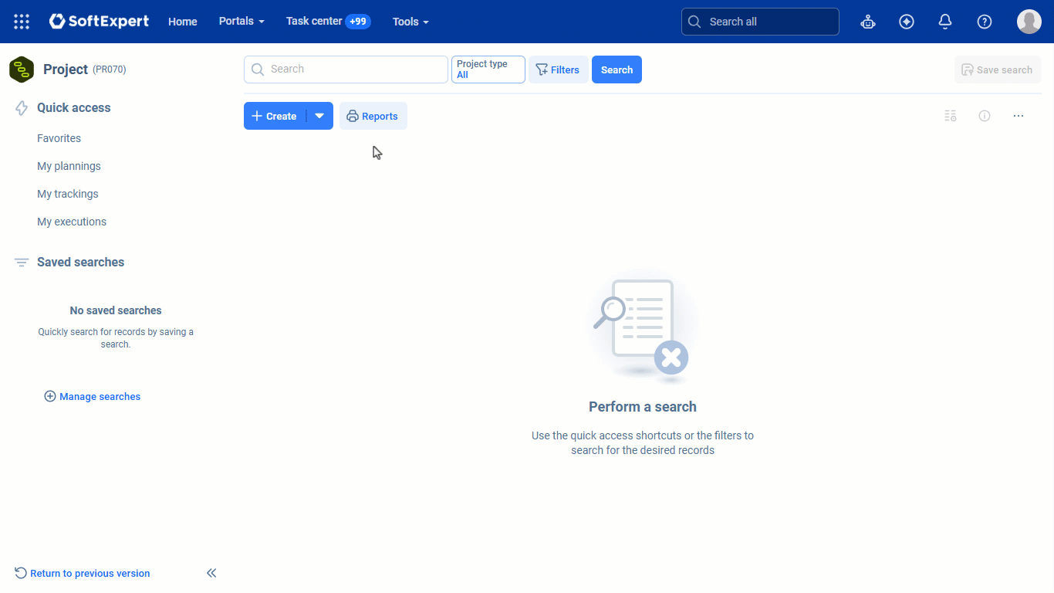Open the Portals dropdown menu
Screen dimensions: 1054x593
242,22
